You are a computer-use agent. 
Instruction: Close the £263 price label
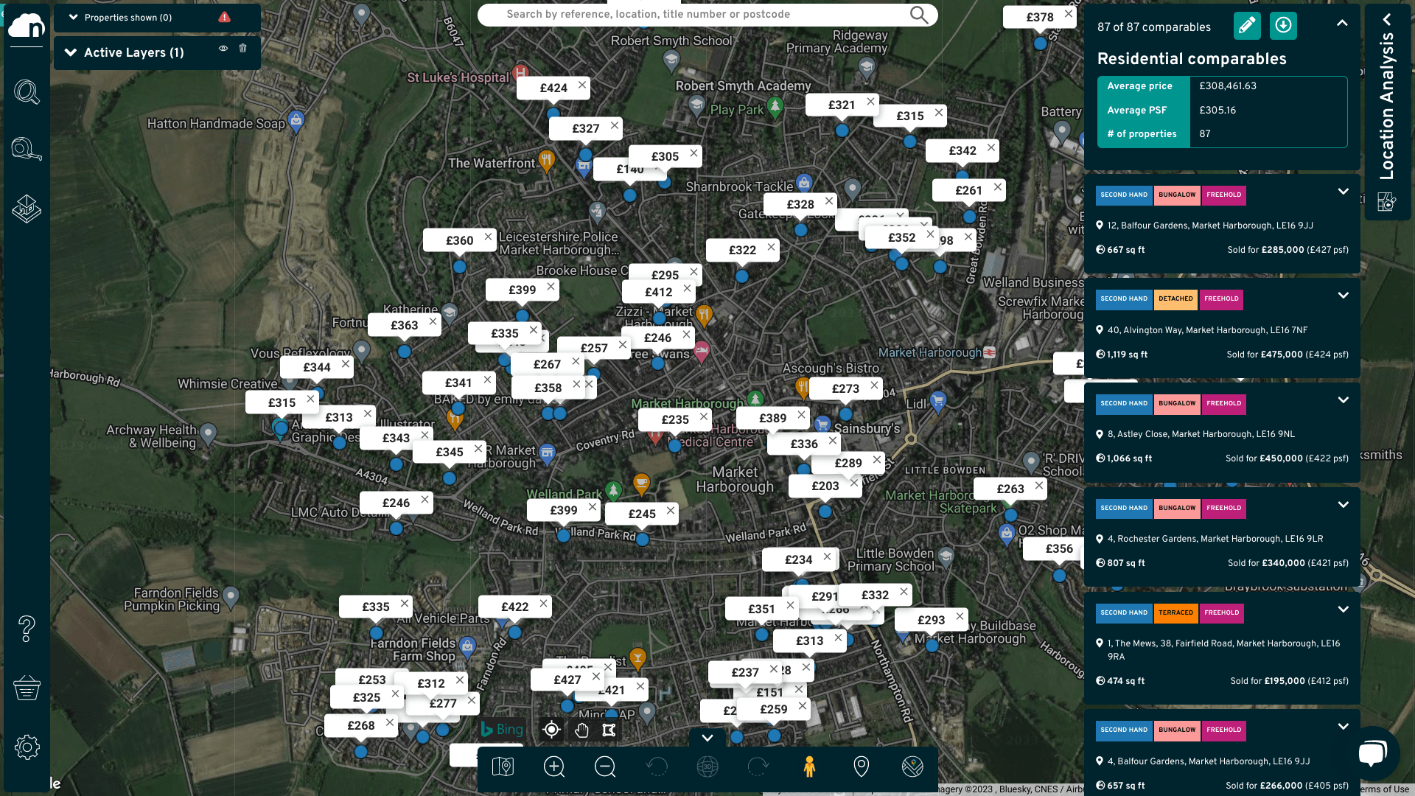[1039, 486]
